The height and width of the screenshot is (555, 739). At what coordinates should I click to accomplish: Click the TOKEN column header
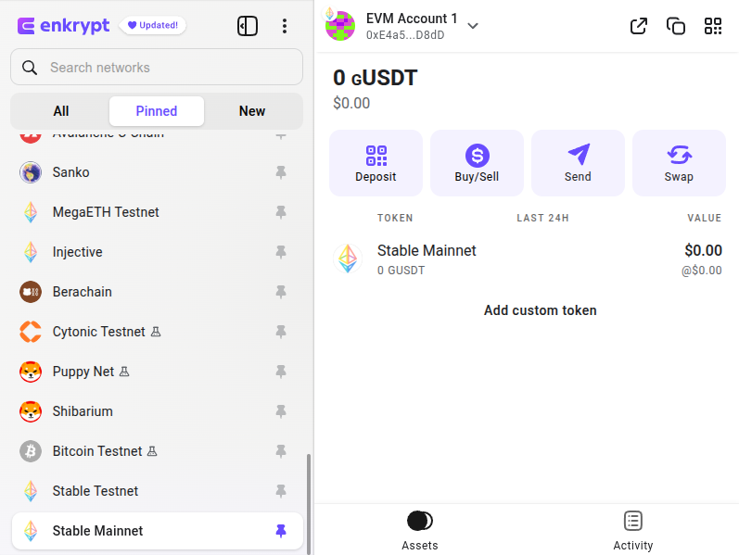[x=395, y=218]
